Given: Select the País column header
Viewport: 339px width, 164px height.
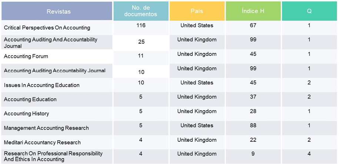Looking at the screenshot, I should (197, 11).
